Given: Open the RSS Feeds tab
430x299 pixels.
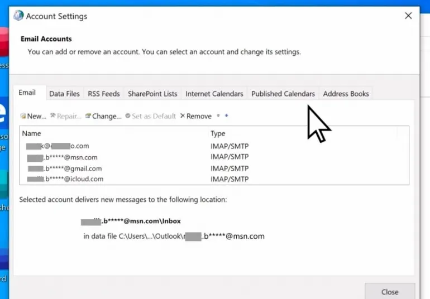Looking at the screenshot, I should (x=103, y=94).
